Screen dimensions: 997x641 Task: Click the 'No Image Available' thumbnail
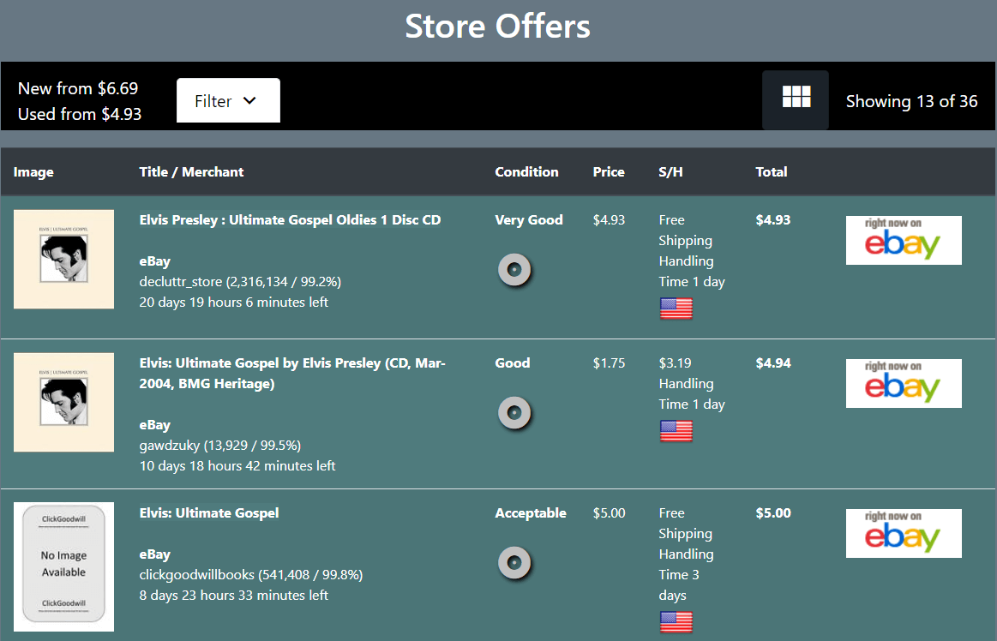[x=63, y=566]
